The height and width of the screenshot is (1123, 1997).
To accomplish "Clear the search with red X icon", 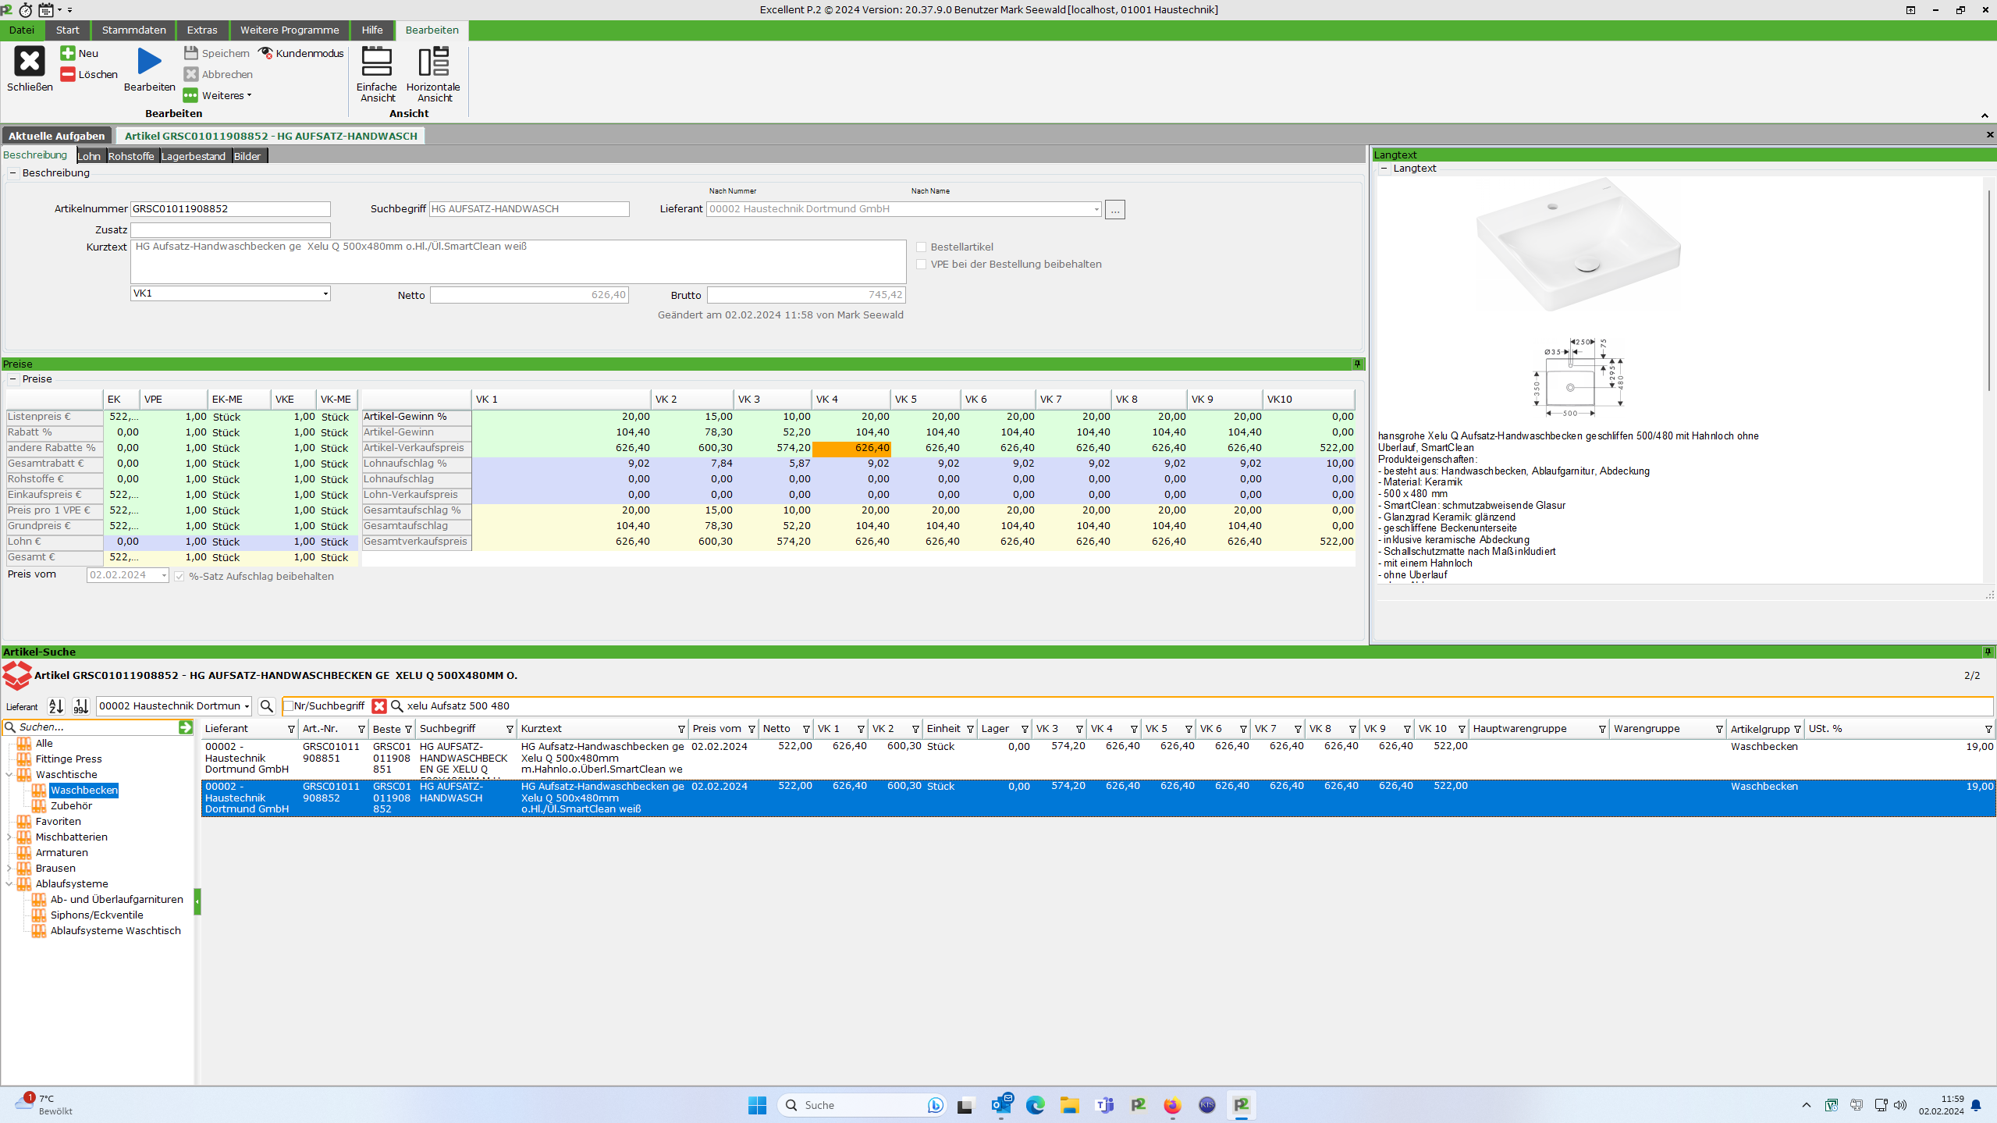I will pos(379,705).
